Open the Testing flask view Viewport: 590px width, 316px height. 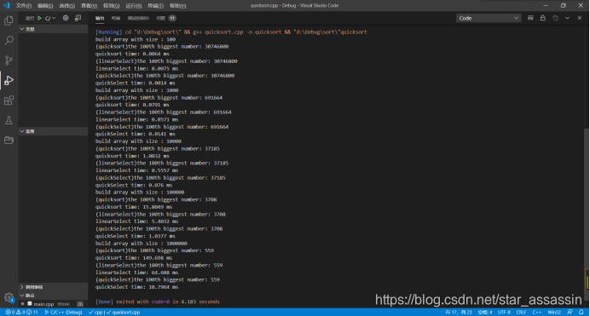[x=9, y=120]
